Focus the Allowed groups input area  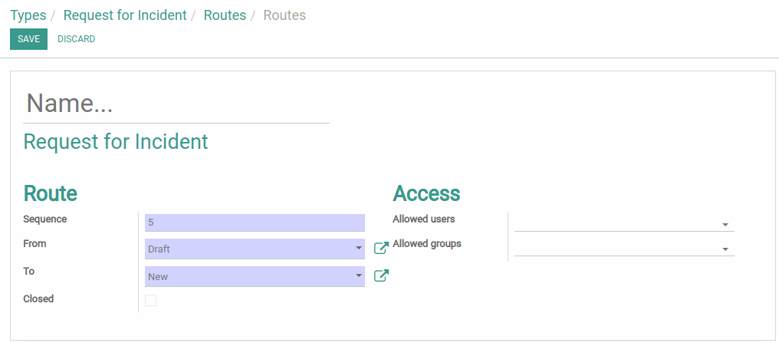616,248
